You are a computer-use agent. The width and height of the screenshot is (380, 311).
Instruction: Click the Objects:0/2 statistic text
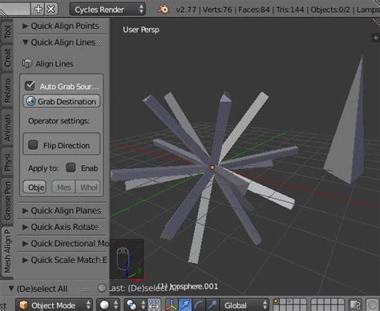click(330, 10)
